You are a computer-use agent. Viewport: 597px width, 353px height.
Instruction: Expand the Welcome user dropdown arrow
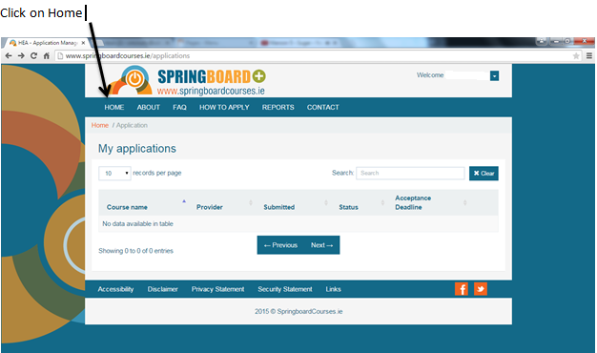click(494, 75)
